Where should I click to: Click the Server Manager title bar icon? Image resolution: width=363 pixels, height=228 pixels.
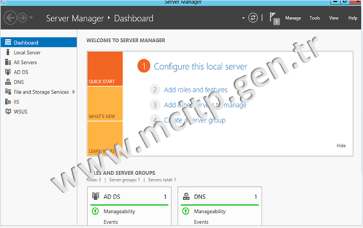[x=3, y=2]
